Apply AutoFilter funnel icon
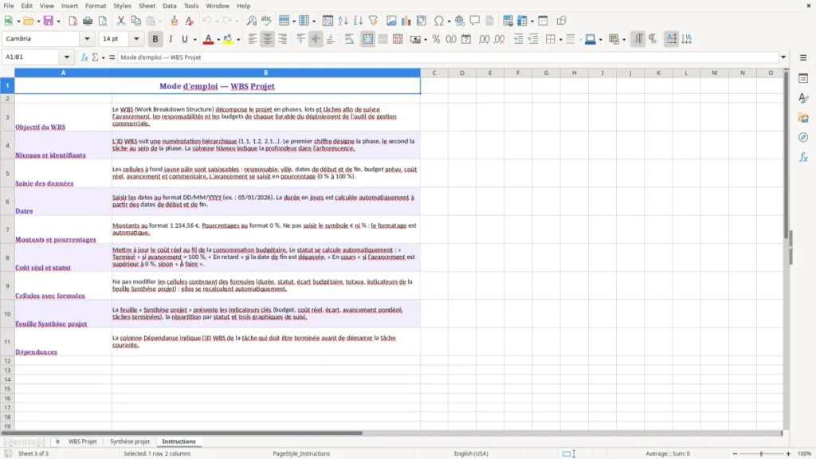 point(373,21)
